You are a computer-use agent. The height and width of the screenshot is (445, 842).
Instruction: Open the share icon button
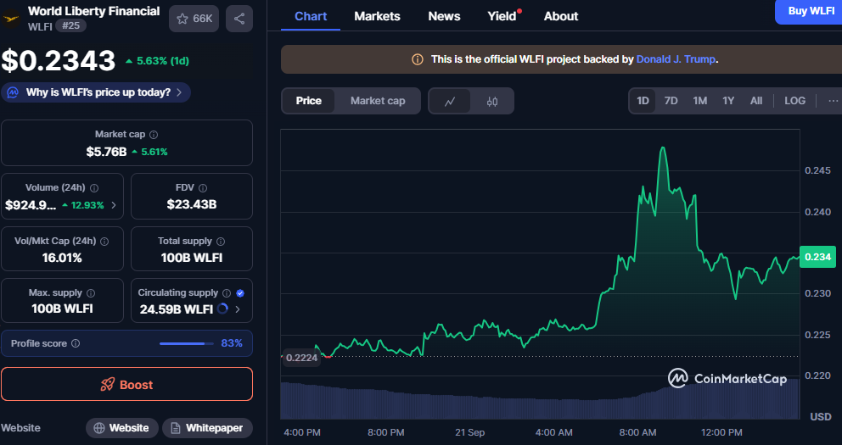239,19
